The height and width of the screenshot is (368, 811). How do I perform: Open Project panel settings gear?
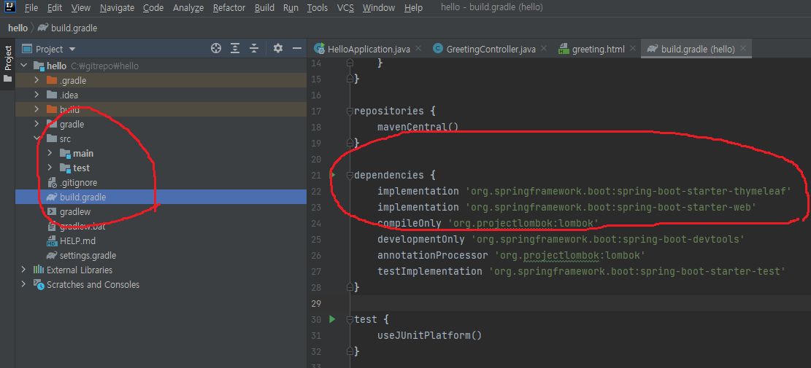point(278,49)
